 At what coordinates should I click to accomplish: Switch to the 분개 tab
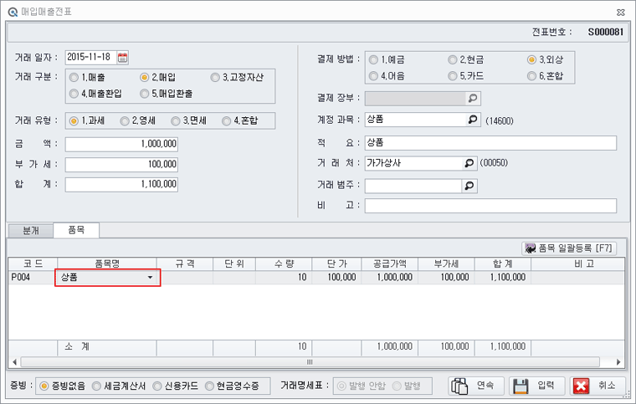tap(30, 229)
